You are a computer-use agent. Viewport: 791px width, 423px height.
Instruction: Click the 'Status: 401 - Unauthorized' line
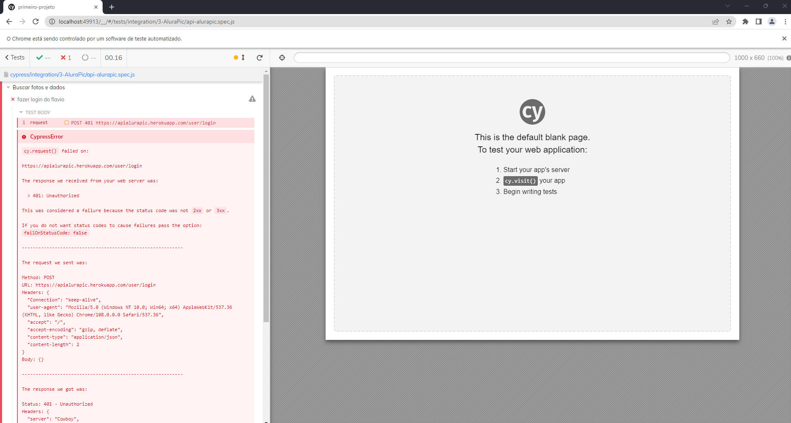pyautogui.click(x=58, y=404)
